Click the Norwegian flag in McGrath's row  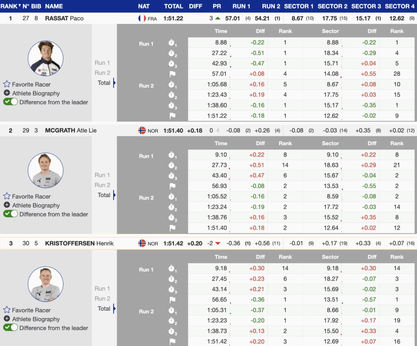point(142,131)
